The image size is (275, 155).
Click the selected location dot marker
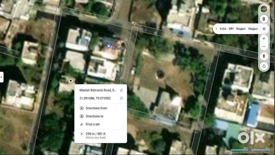click(71, 81)
